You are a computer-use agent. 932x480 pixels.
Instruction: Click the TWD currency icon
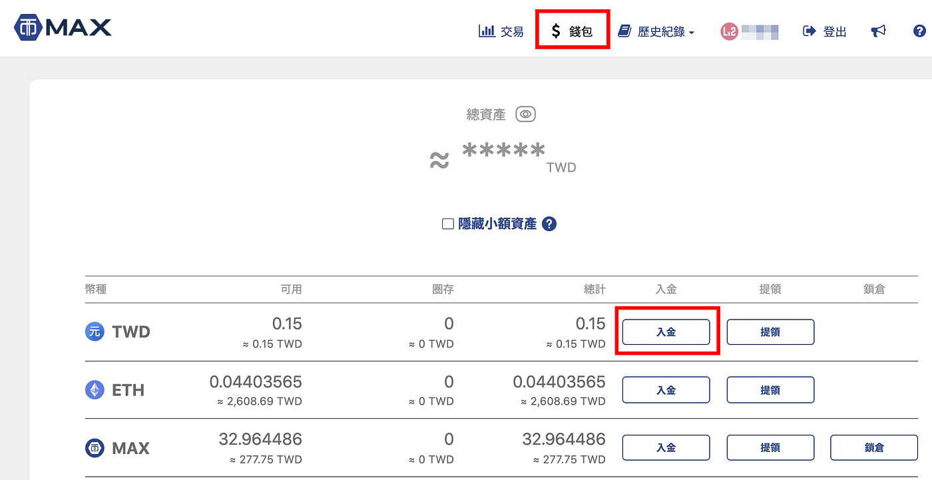point(95,332)
